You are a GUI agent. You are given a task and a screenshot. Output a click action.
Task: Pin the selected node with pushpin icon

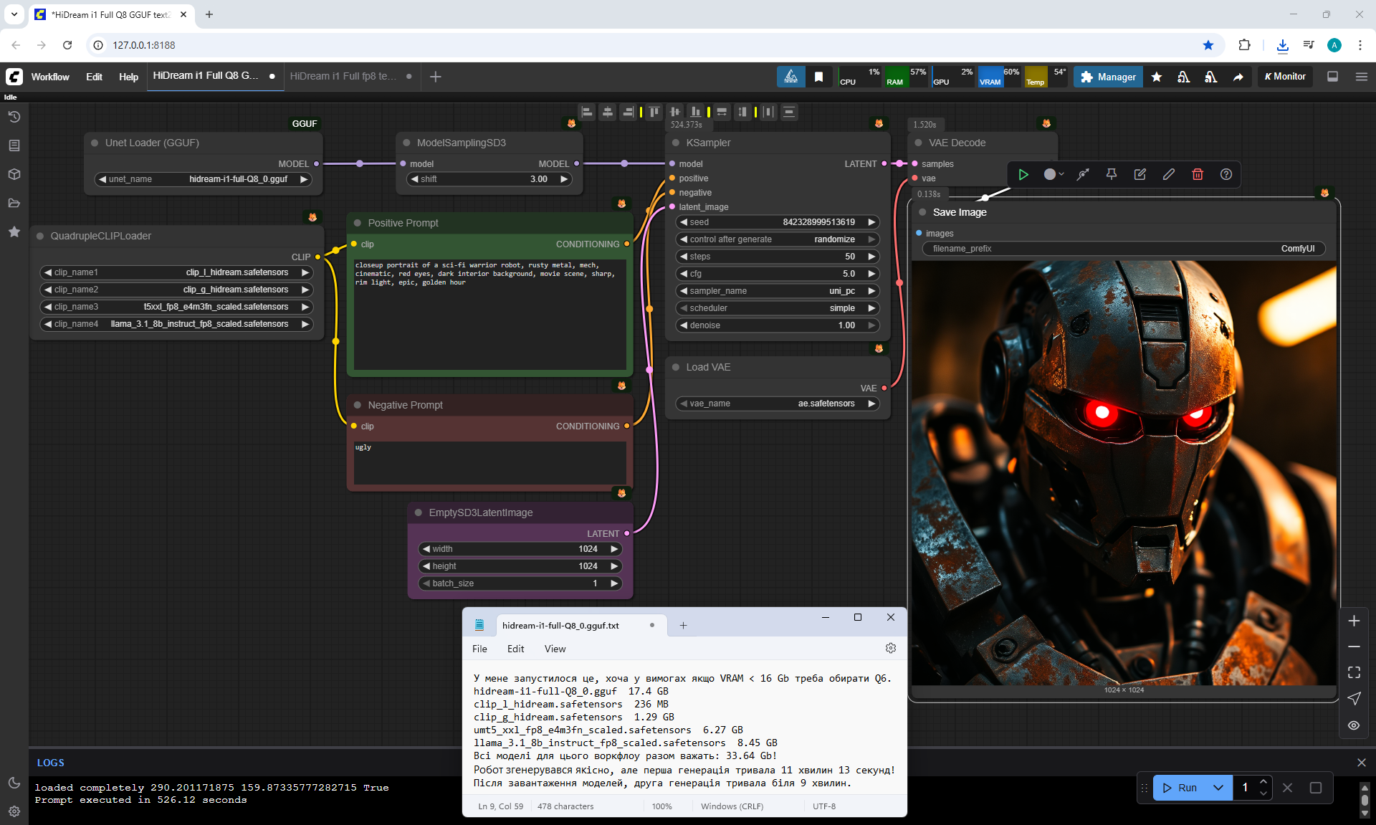(x=1111, y=174)
